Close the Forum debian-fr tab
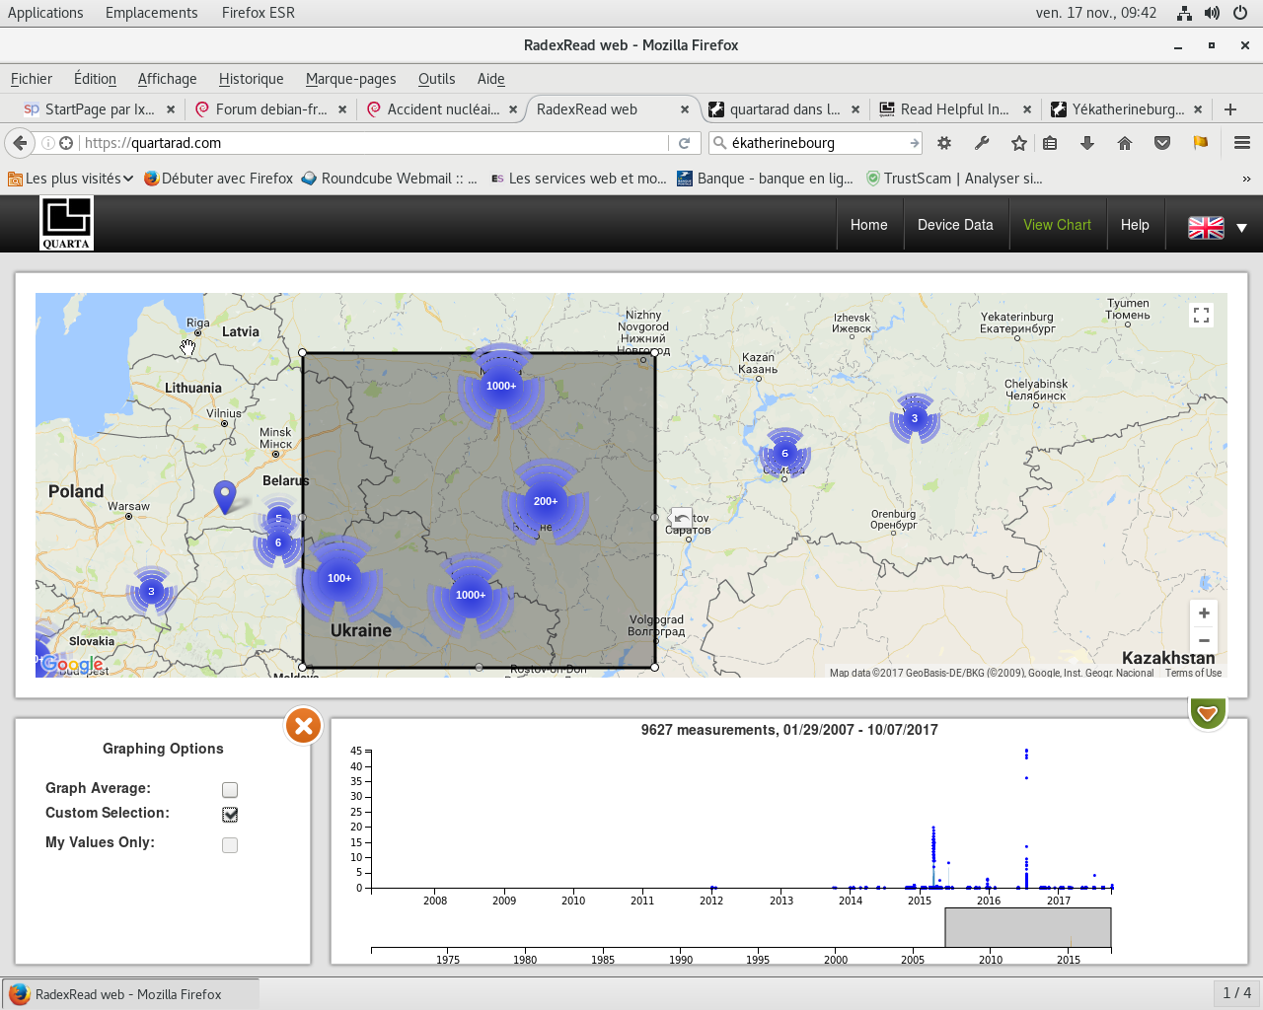Image resolution: width=1263 pixels, height=1010 pixels. pyautogui.click(x=342, y=109)
